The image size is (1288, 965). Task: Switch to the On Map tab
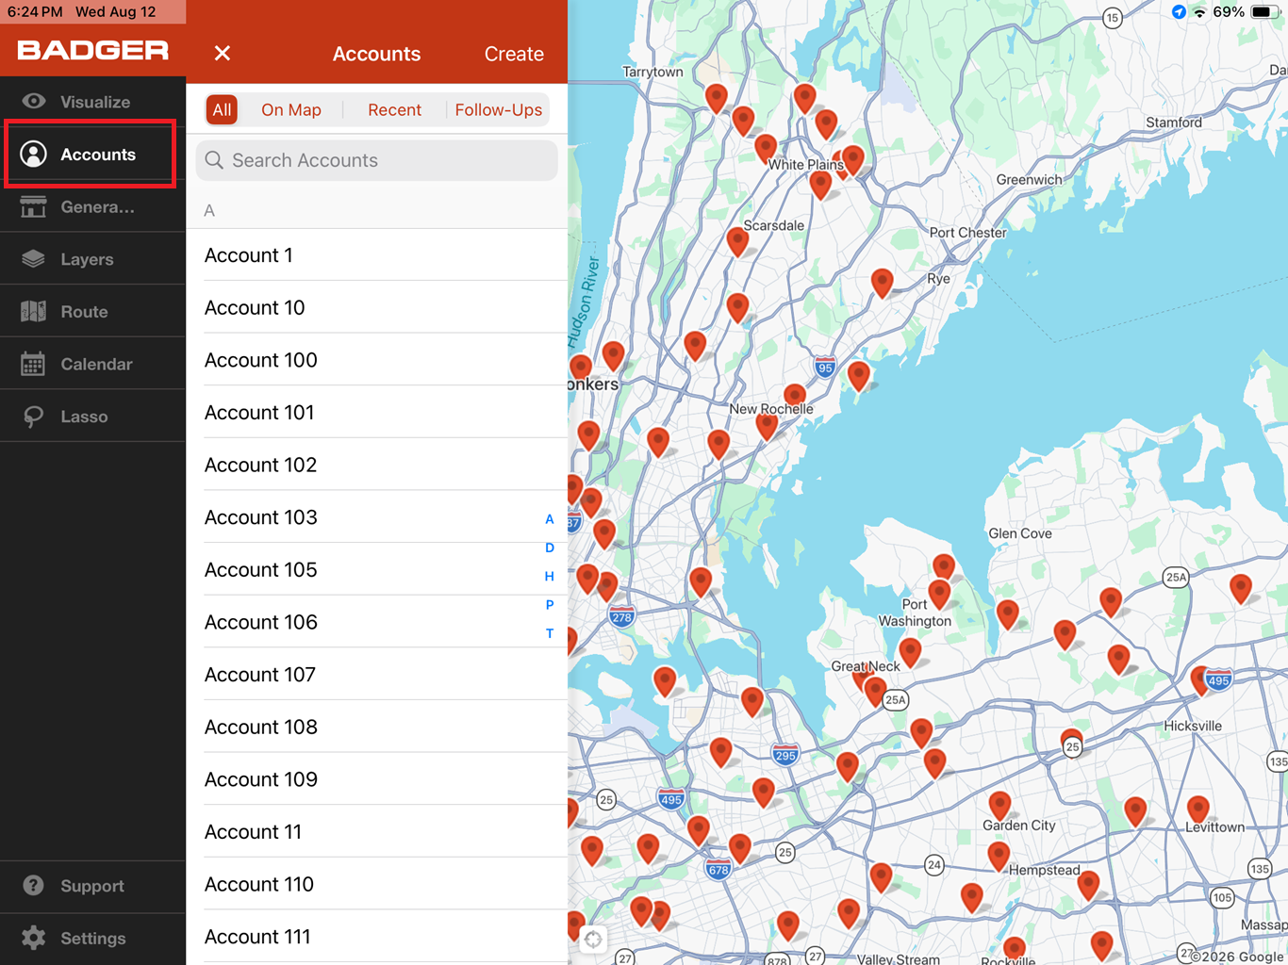click(291, 110)
